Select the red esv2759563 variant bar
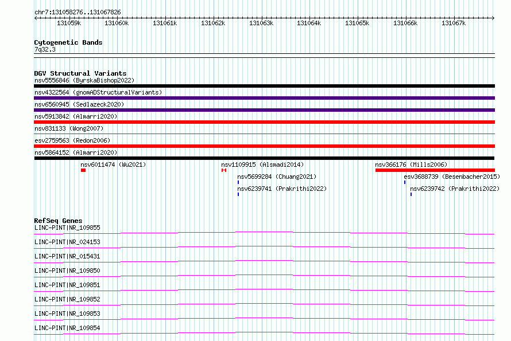 tap(264, 146)
